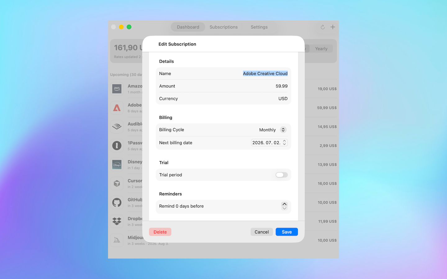Image resolution: width=447 pixels, height=279 pixels.
Task: Click the 10,00 US$ GitHub amount
Action: pos(327,202)
